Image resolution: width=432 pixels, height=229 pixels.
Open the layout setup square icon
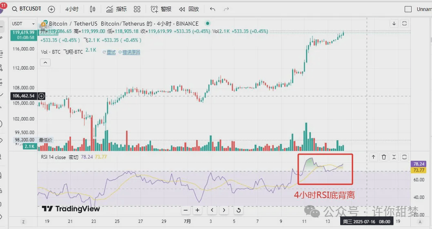click(x=408, y=9)
